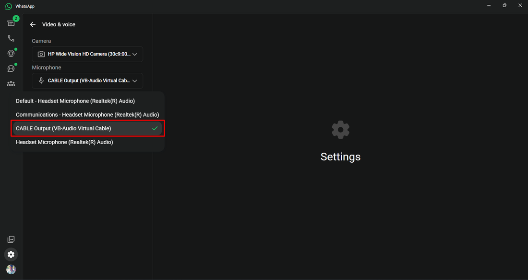The height and width of the screenshot is (280, 528).
Task: Click the Microphone section label
Action: [x=47, y=67]
